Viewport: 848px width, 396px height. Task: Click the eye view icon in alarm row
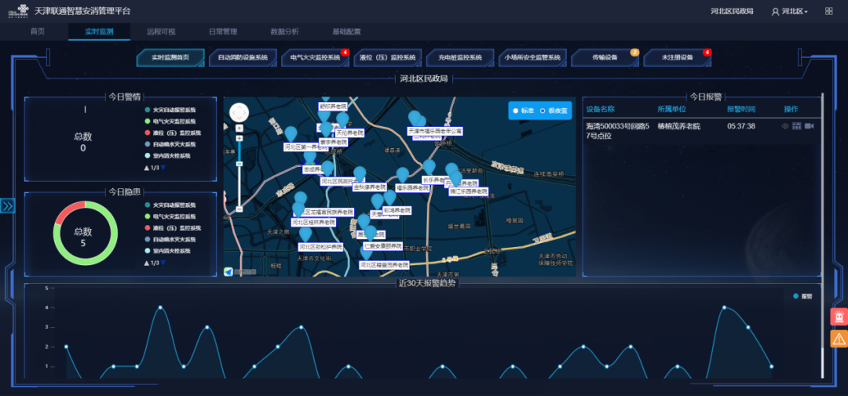785,125
